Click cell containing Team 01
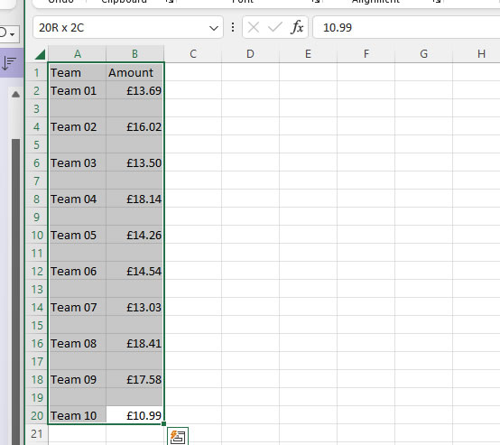The image size is (500, 445). (x=78, y=91)
